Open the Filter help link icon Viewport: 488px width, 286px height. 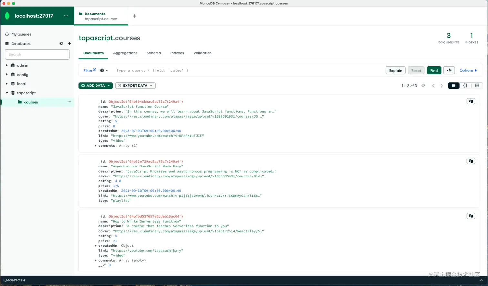(x=94, y=69)
